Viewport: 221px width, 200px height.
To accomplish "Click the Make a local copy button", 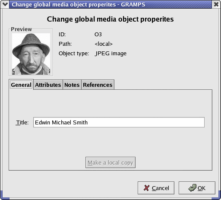I will 110,162.
